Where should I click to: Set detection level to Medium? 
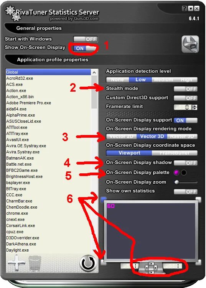163,80
